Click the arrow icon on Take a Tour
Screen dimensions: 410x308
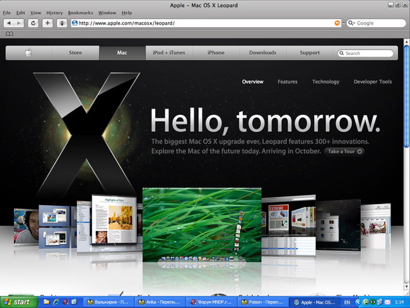pyautogui.click(x=360, y=151)
